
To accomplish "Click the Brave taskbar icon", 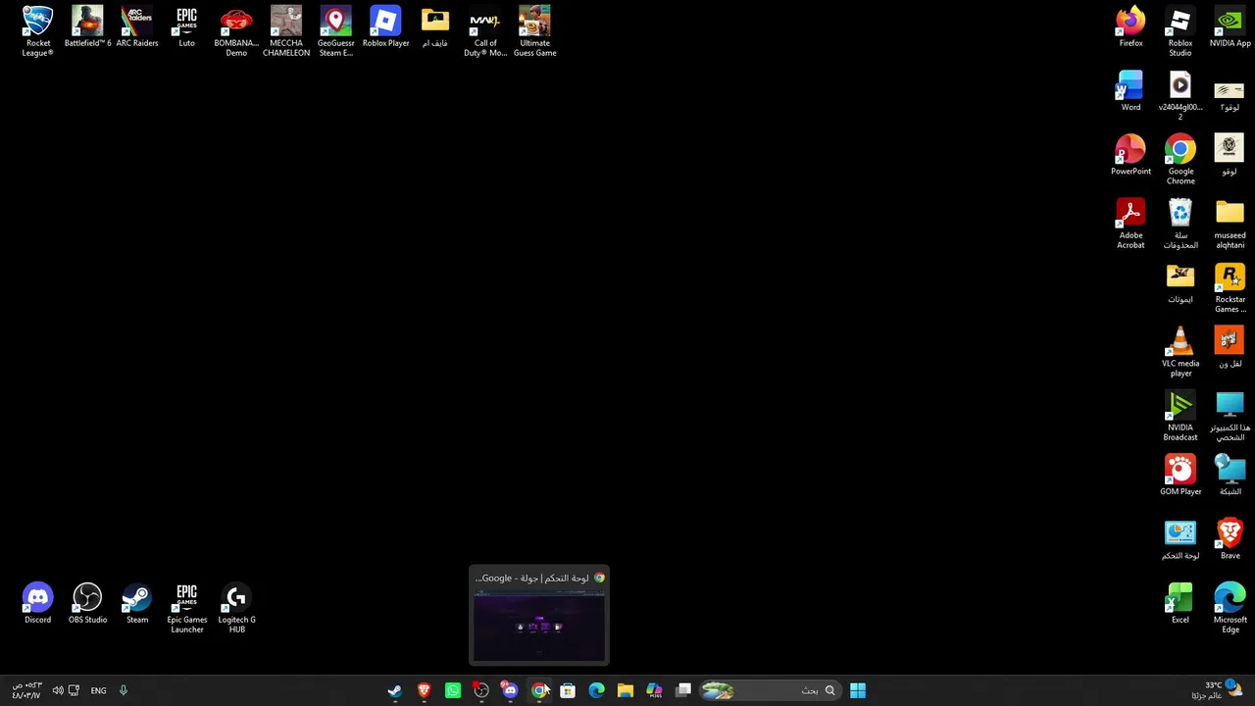I will pos(424,690).
